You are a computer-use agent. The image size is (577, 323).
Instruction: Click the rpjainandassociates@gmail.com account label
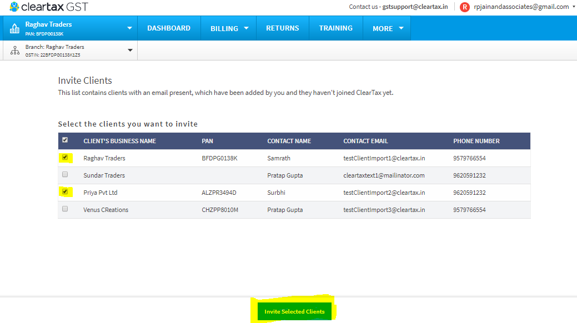pyautogui.click(x=521, y=7)
